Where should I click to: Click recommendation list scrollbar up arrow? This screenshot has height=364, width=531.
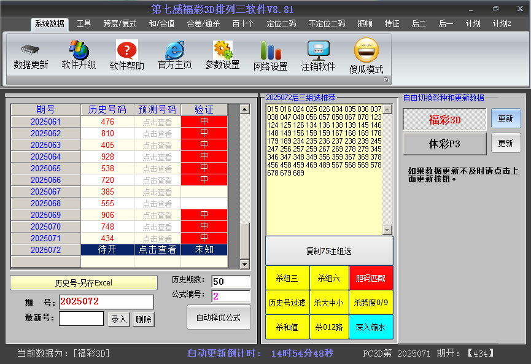click(387, 109)
